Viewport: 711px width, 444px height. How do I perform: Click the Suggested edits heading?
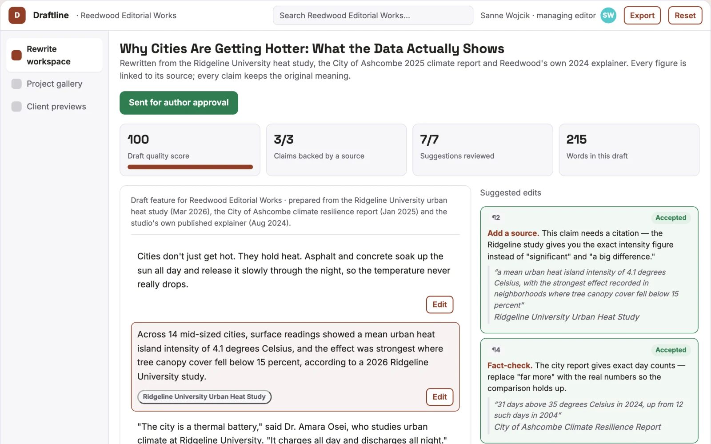pos(511,193)
